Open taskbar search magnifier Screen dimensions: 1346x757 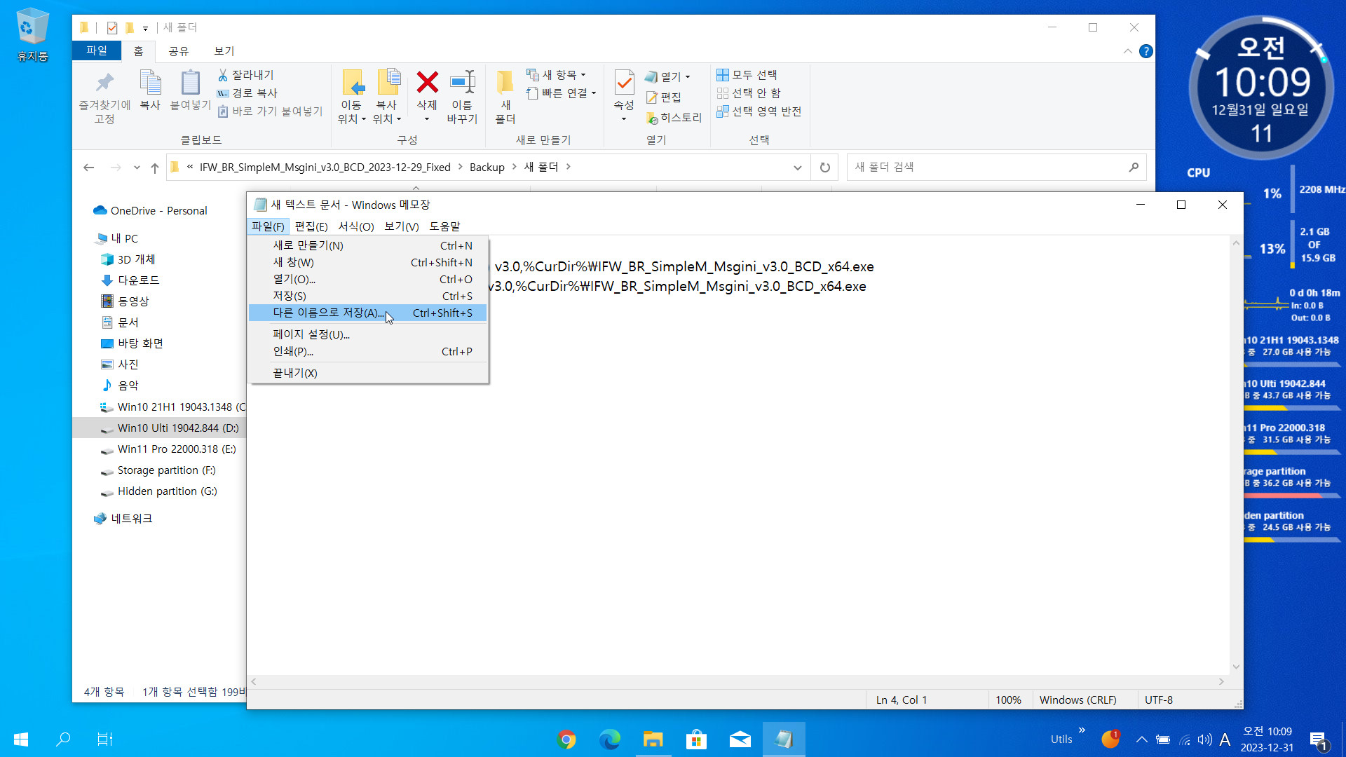pos(63,739)
